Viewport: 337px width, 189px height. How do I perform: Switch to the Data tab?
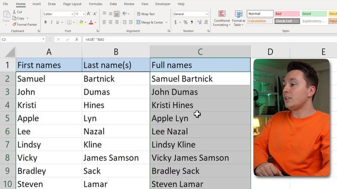point(113,4)
